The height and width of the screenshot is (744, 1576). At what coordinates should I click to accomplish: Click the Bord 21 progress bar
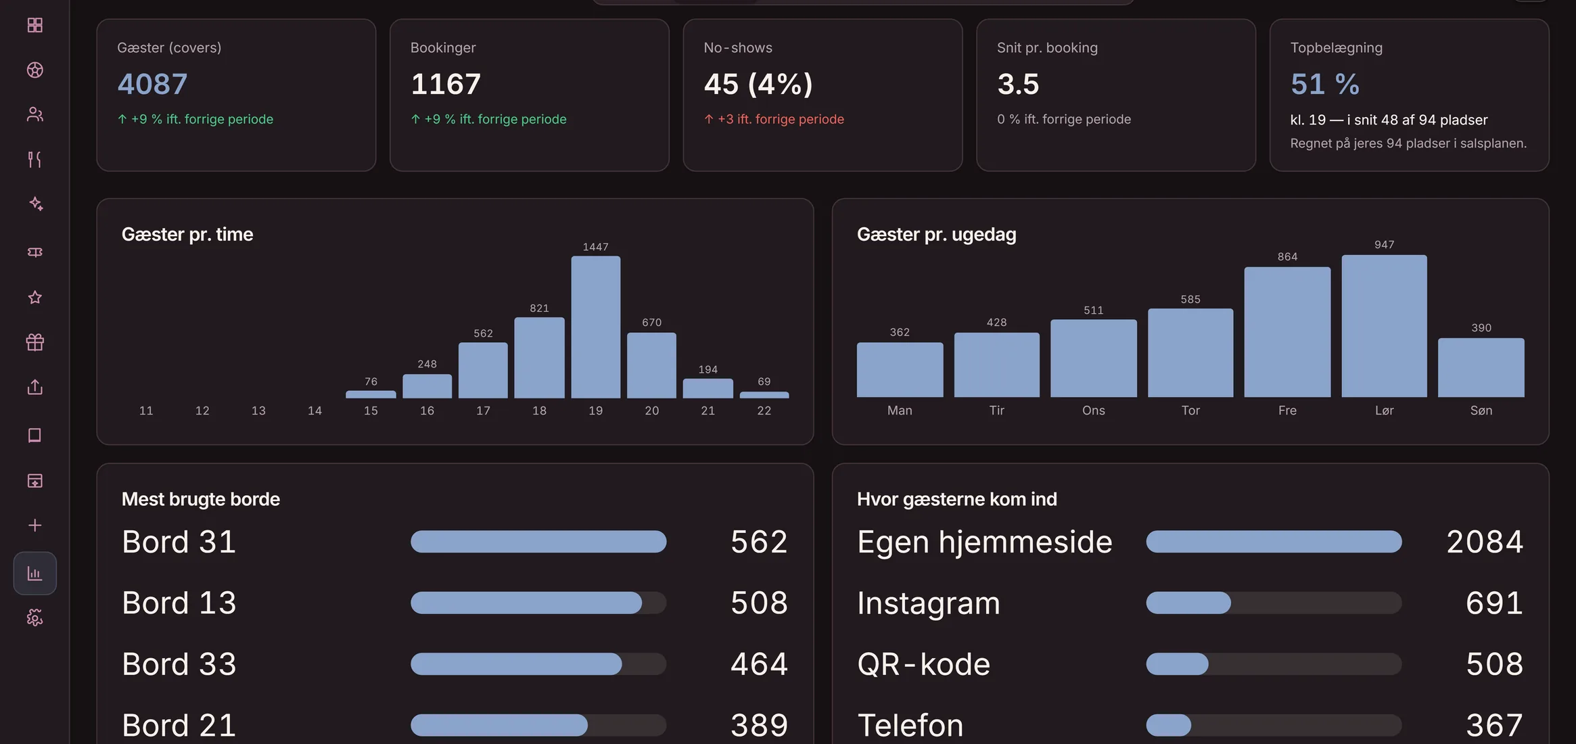point(538,725)
